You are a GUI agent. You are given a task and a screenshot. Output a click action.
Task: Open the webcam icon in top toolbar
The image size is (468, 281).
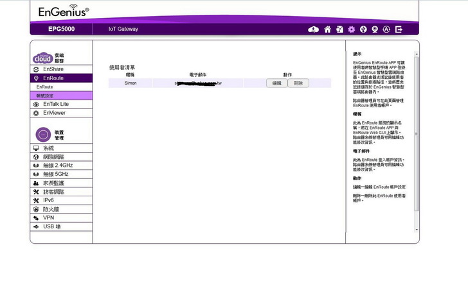(375, 29)
